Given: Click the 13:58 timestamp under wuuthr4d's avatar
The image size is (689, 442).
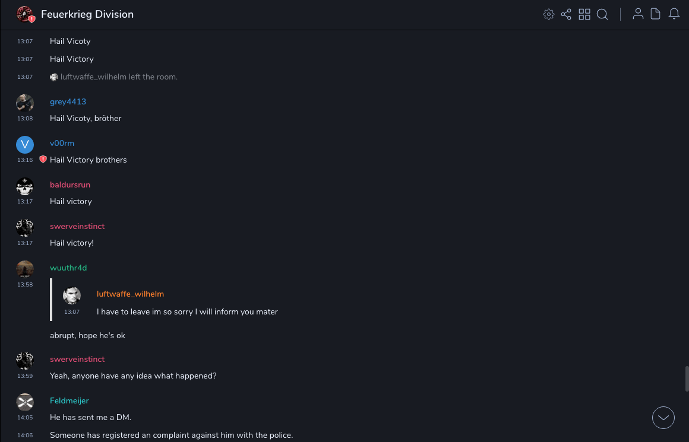Looking at the screenshot, I should 25,285.
